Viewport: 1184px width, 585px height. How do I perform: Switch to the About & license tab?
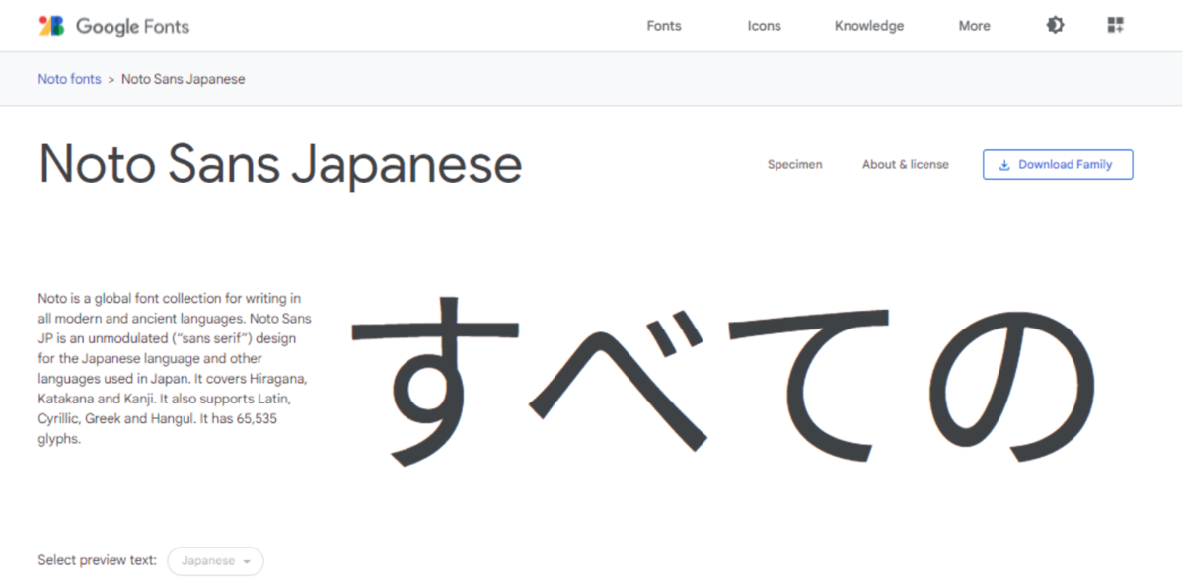pyautogui.click(x=905, y=165)
